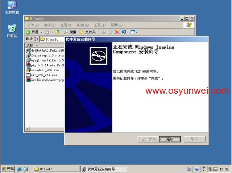232x173 pixels.
Task: Click the network status tray icon
Action: pos(210,169)
